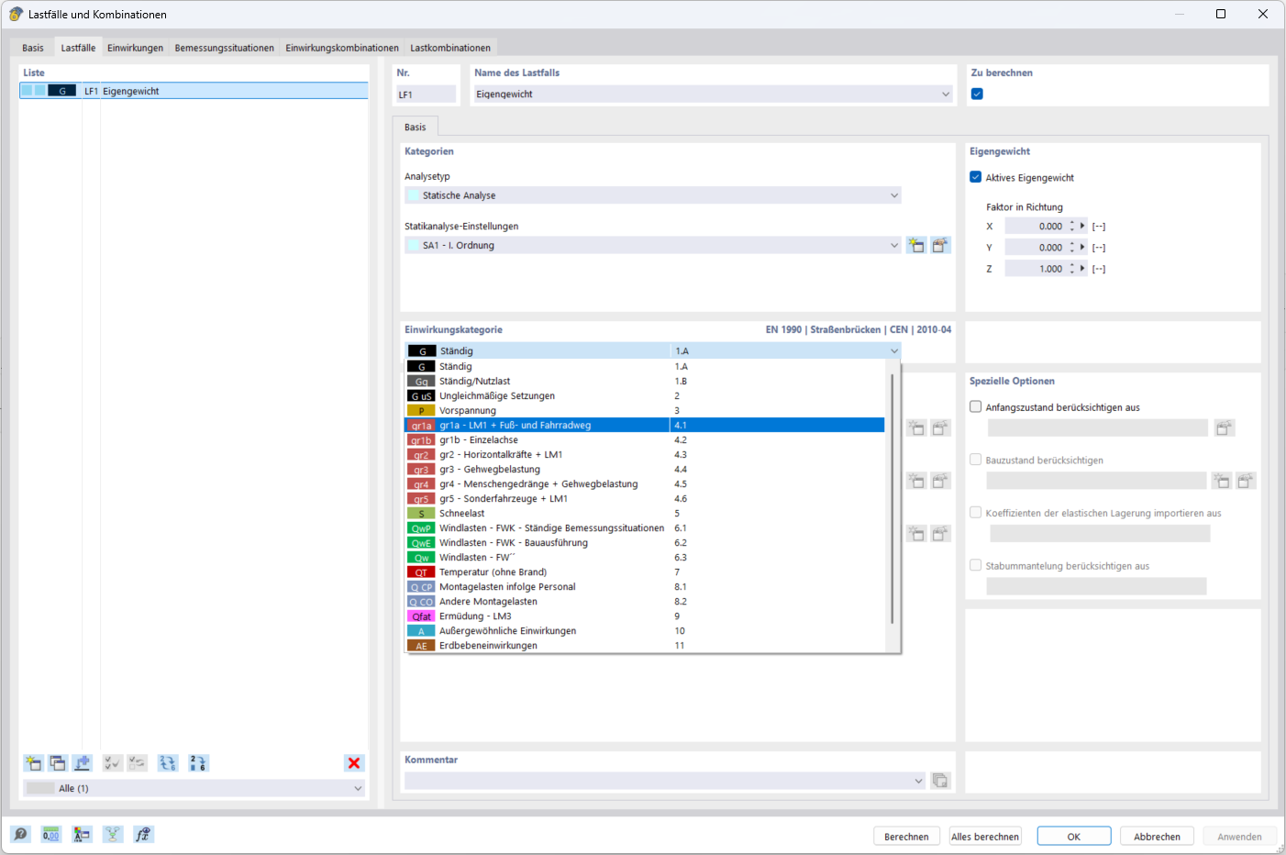The height and width of the screenshot is (855, 1286).
Task: Click the select-all checkmarks icon below list
Action: (x=113, y=763)
